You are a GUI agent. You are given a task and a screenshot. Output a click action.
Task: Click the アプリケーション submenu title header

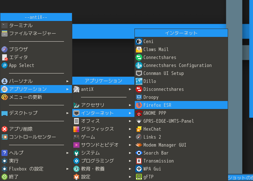click(103, 81)
